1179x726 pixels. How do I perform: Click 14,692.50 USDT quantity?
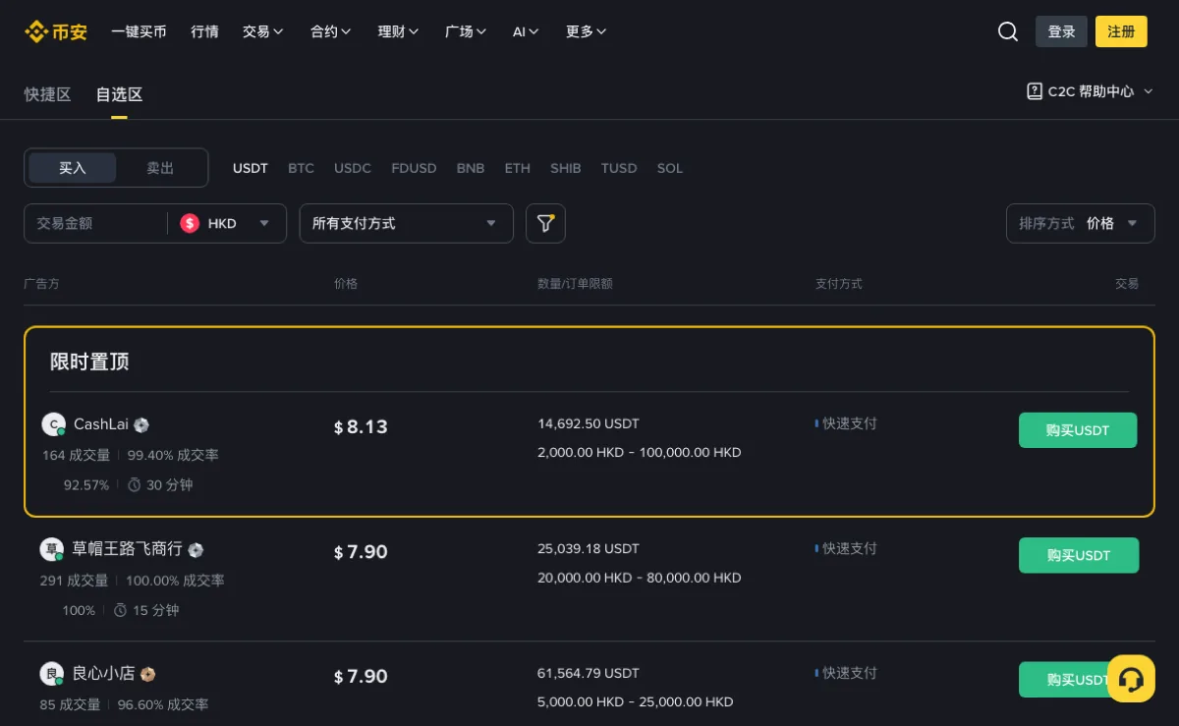pos(589,423)
